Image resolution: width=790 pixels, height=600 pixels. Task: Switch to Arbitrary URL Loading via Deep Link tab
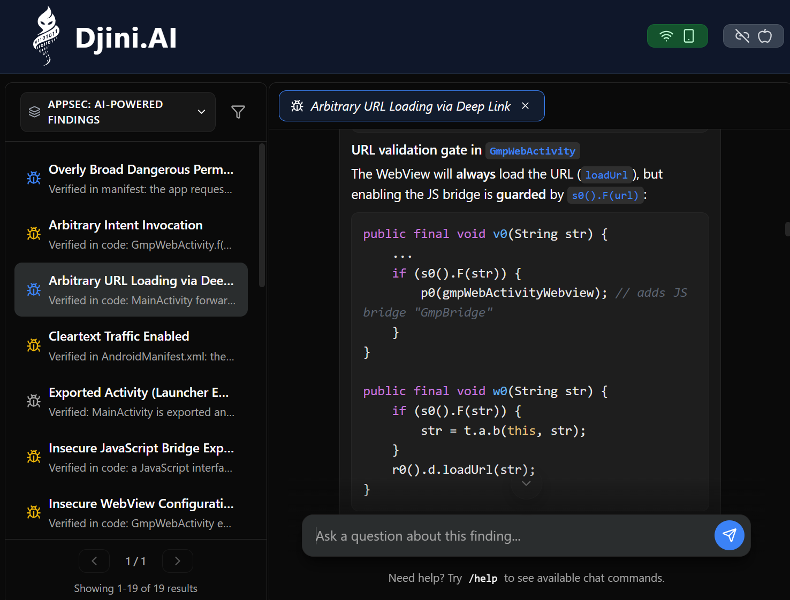(x=412, y=106)
